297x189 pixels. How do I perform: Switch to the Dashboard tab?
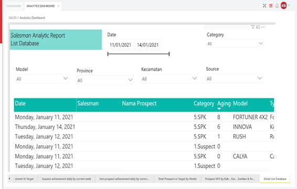click(x=14, y=6)
